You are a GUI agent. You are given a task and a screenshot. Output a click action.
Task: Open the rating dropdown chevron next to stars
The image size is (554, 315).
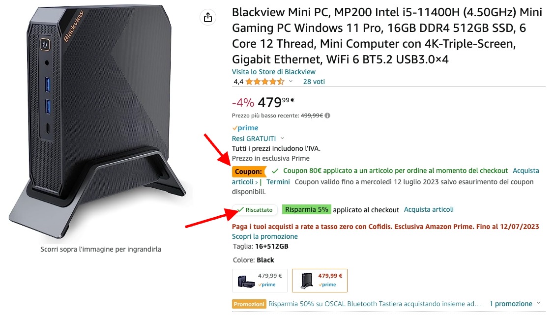[x=291, y=82]
